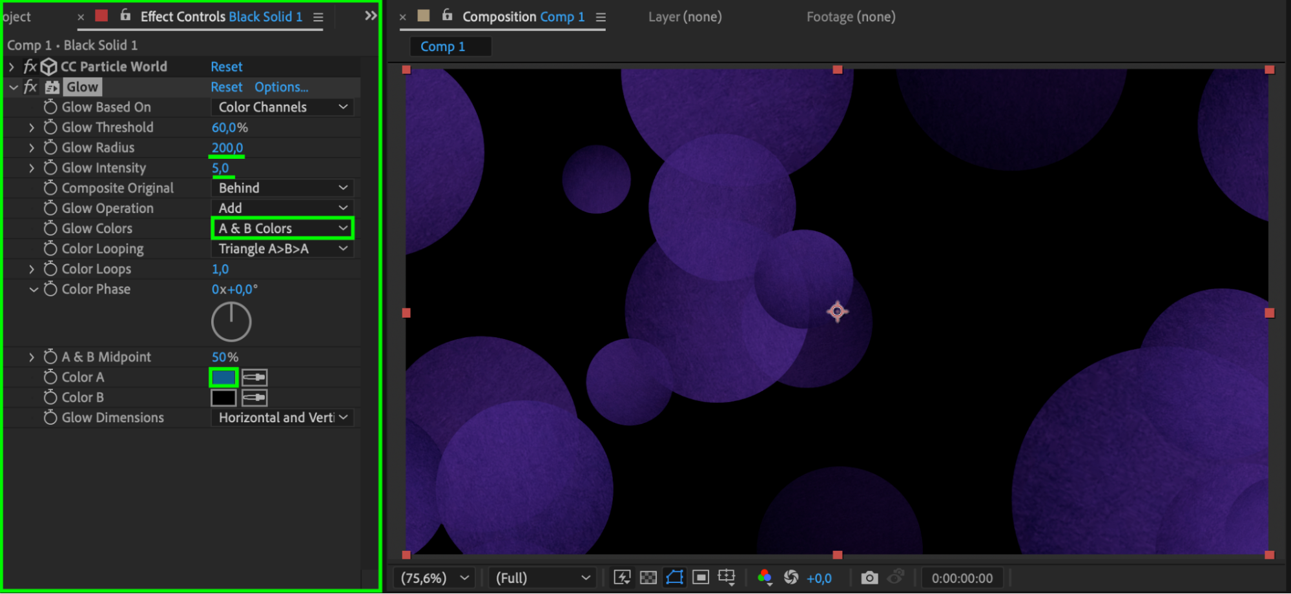1291x594 pixels.
Task: Click the Color A eyedropper
Action: [x=254, y=377]
